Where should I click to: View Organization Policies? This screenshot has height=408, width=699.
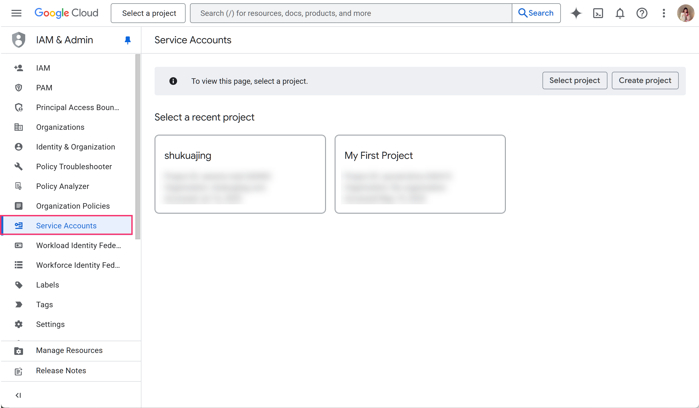[67, 206]
